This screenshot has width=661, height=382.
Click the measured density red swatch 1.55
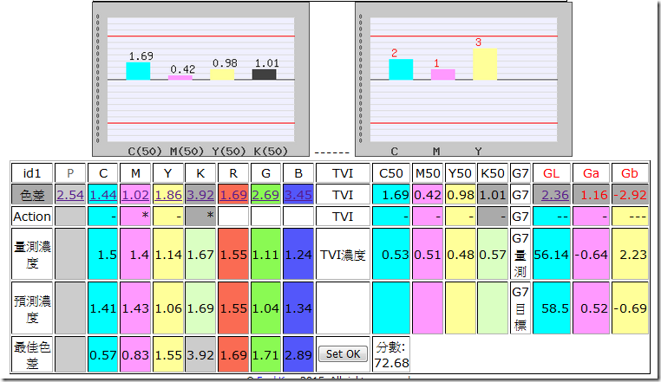coord(233,254)
